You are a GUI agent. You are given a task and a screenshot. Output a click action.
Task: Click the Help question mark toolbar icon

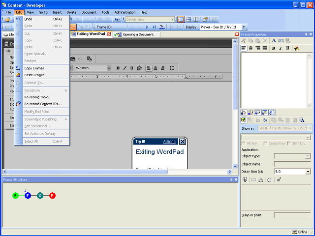117,19
